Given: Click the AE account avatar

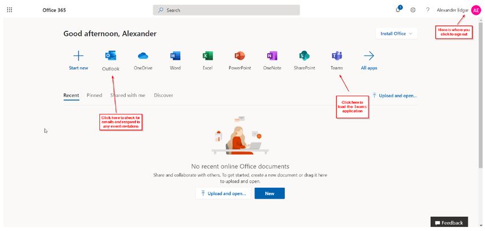Looking at the screenshot, I should point(476,10).
